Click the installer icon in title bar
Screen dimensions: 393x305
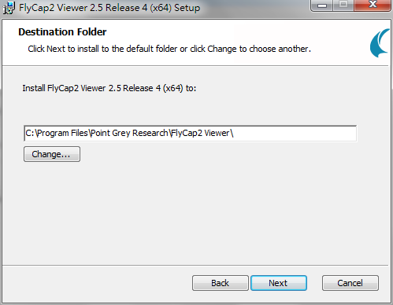coord(9,7)
